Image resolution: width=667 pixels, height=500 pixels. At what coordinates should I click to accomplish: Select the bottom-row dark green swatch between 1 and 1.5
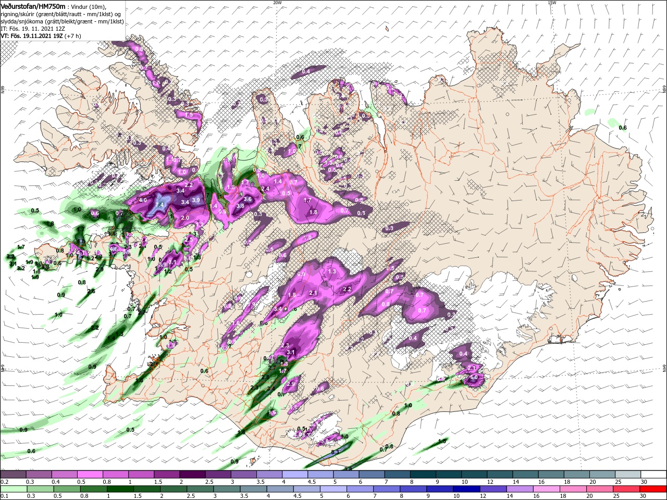(x=120, y=489)
